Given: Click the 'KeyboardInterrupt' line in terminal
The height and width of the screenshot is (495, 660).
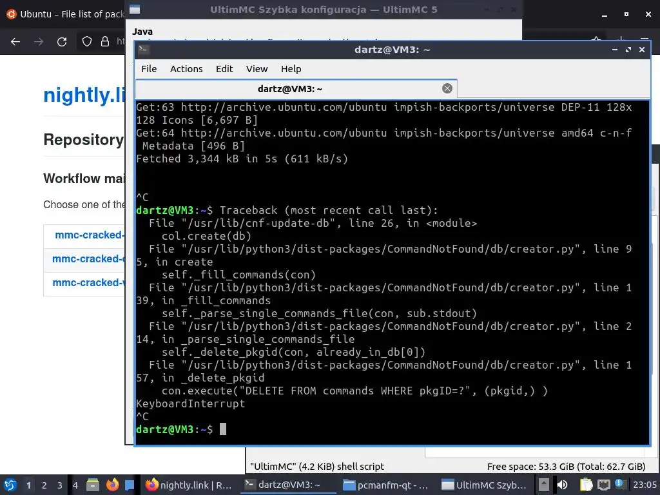Looking at the screenshot, I should (190, 403).
